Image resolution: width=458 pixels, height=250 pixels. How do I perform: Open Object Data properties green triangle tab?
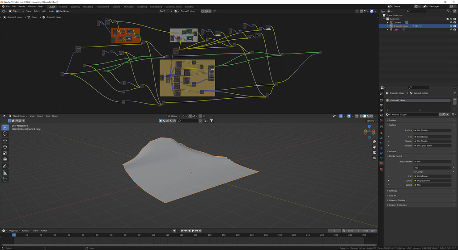coord(381,158)
